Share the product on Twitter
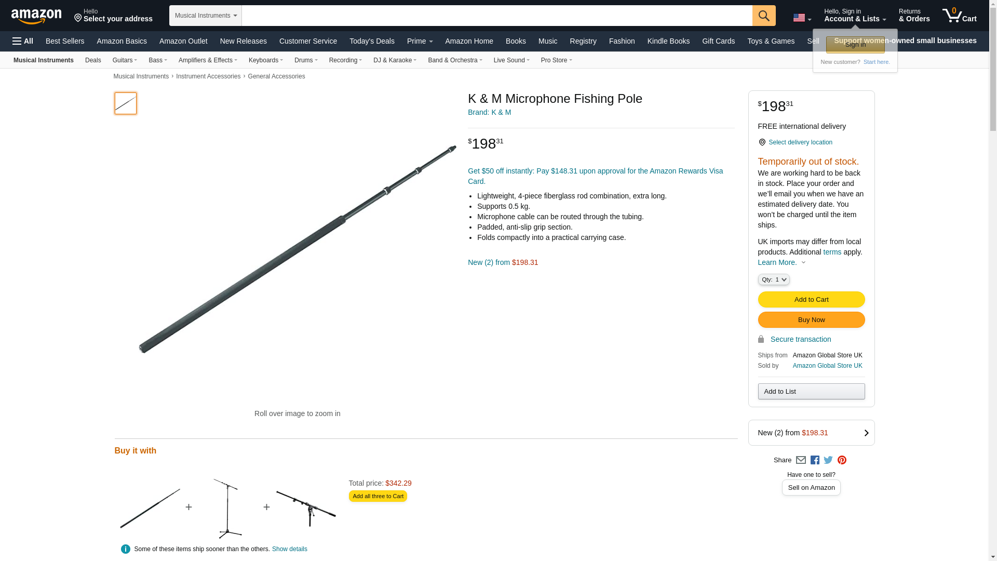 [x=828, y=460]
